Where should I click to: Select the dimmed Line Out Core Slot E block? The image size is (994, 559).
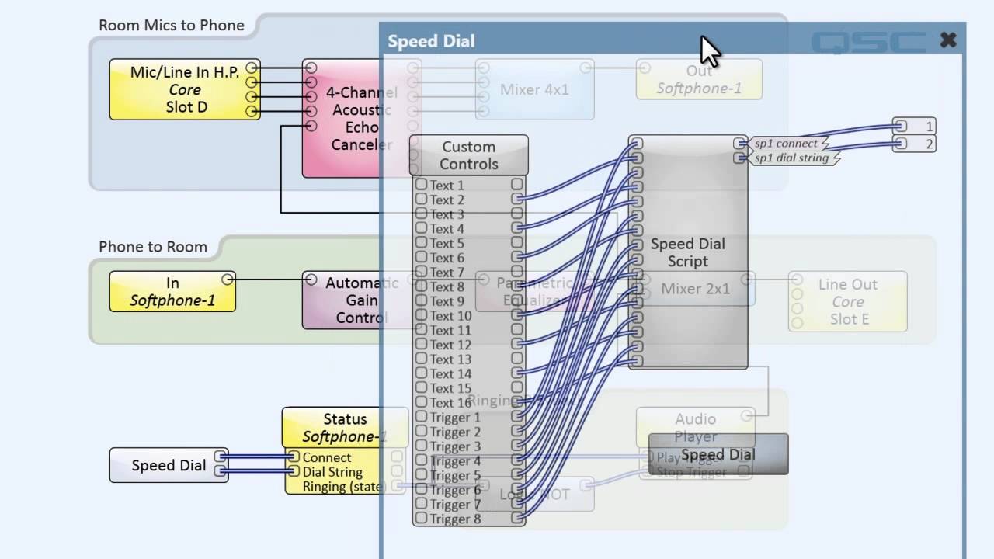coord(847,301)
